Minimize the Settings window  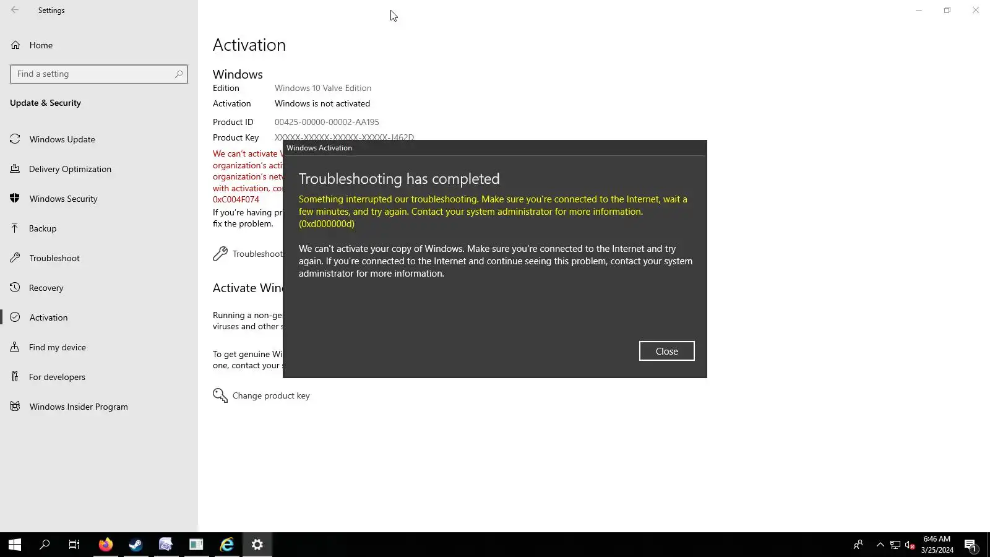click(919, 10)
